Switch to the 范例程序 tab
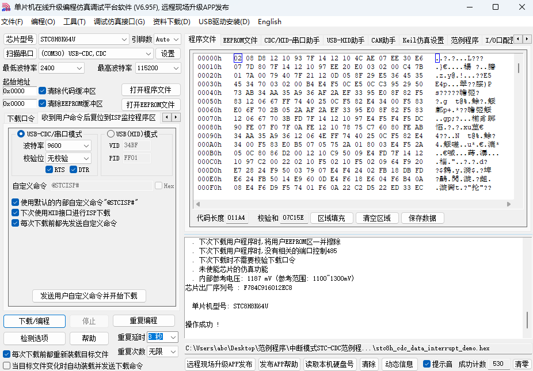533x371 pixels. [x=465, y=40]
